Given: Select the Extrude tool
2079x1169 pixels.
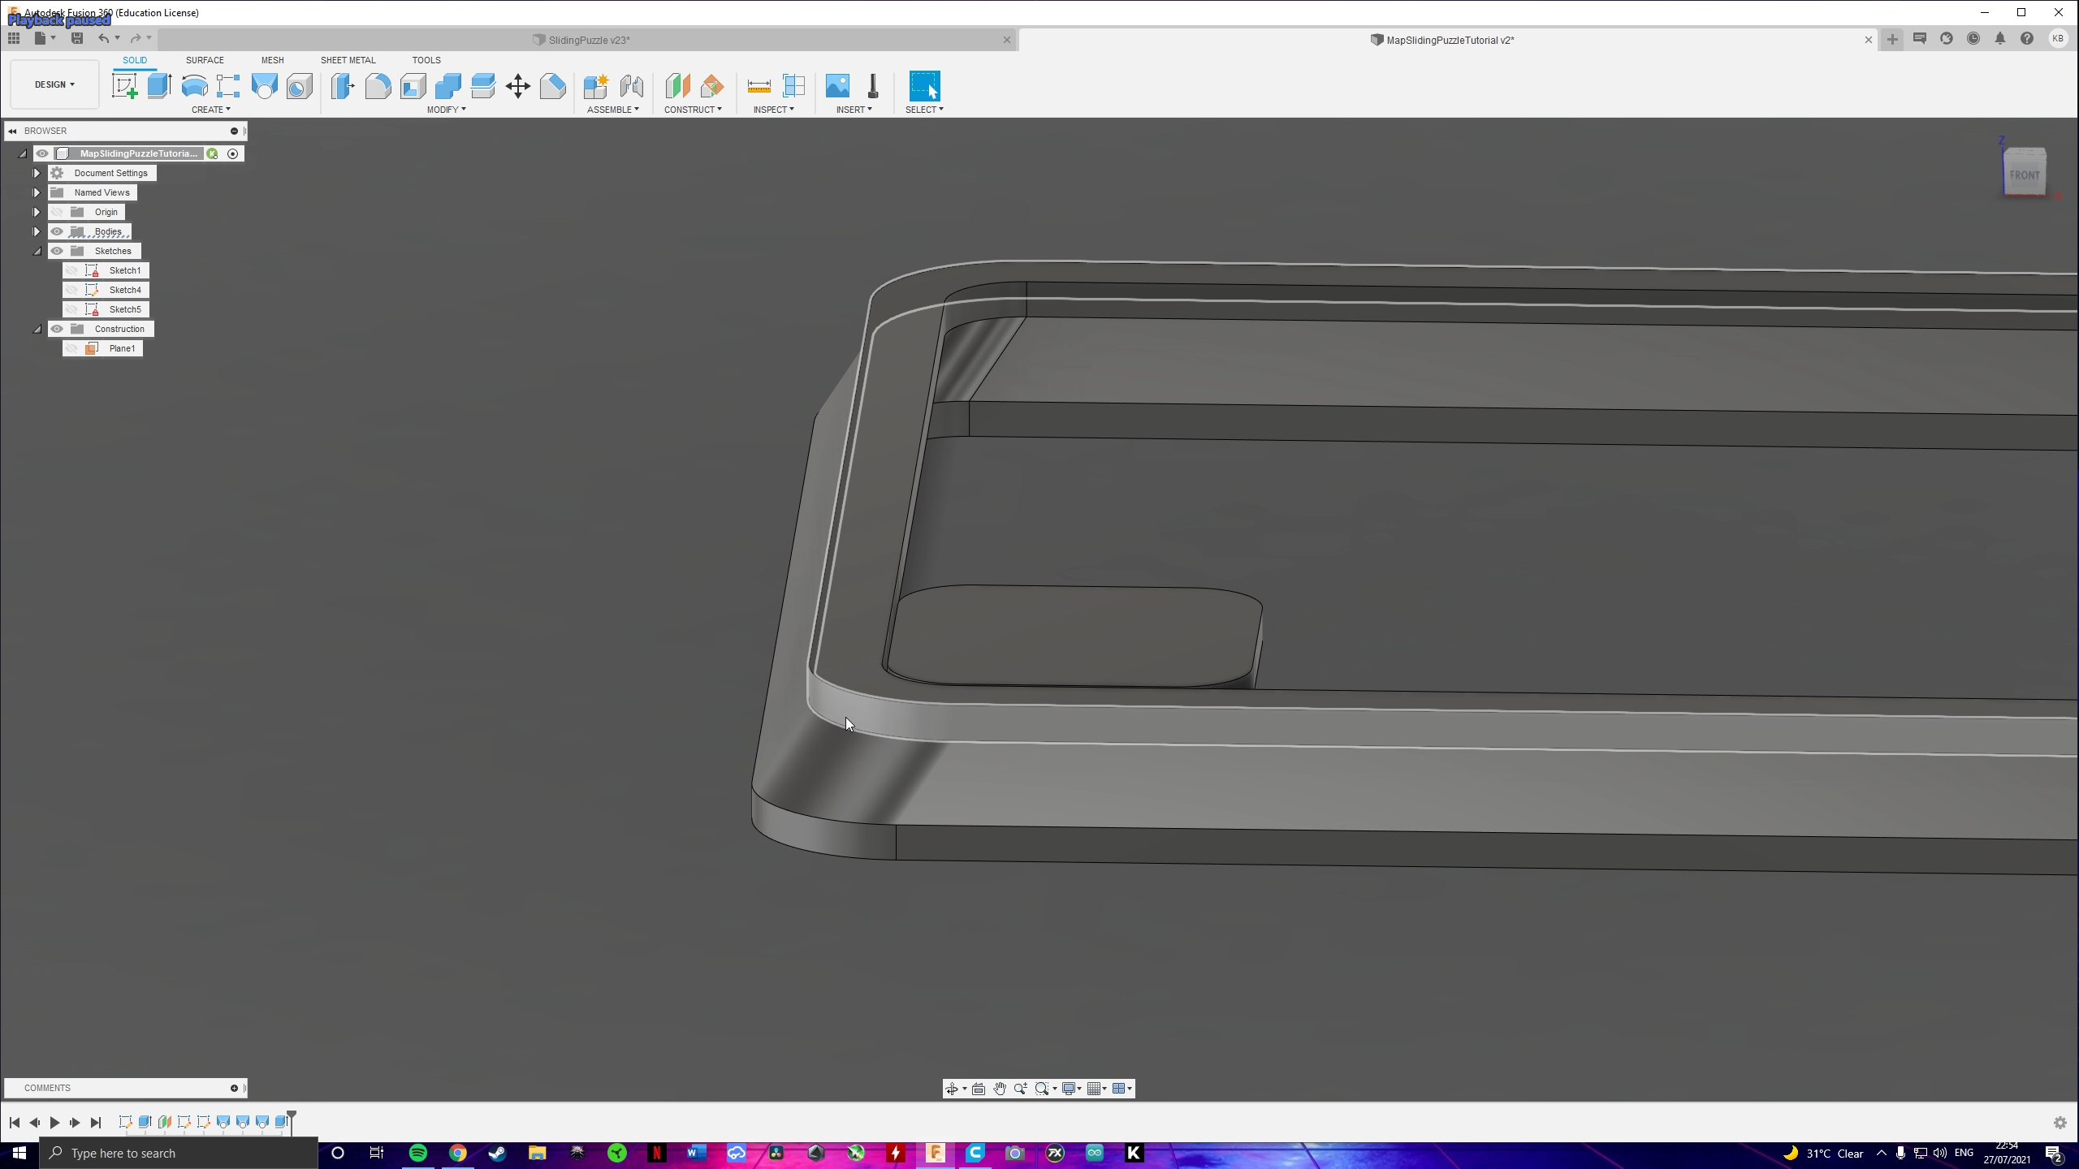Looking at the screenshot, I should [158, 85].
